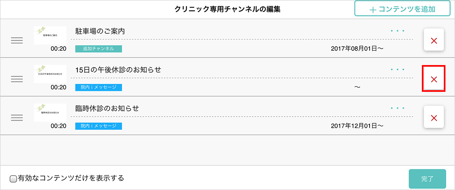
Task: Click the 追加チャンネル green tag
Action: [98, 49]
